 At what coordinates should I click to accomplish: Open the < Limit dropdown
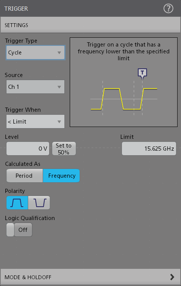pos(35,122)
